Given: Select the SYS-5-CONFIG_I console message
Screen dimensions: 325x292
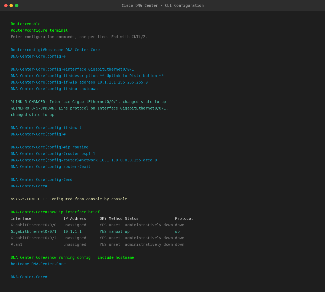Looking at the screenshot, I should [69, 199].
